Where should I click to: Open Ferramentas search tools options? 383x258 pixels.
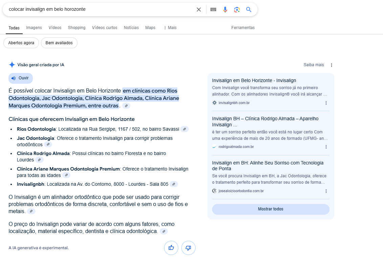coord(243,28)
